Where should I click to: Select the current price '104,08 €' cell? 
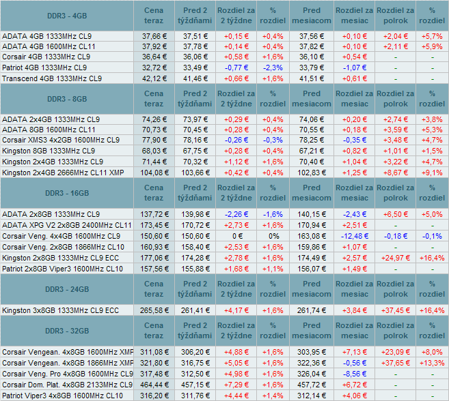(x=154, y=173)
